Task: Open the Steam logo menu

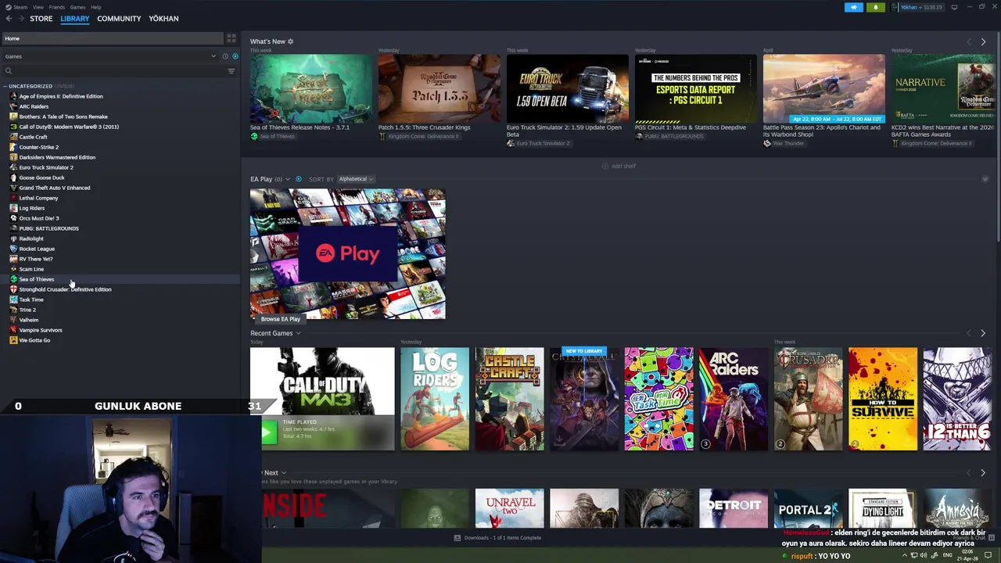Action: pyautogui.click(x=7, y=7)
